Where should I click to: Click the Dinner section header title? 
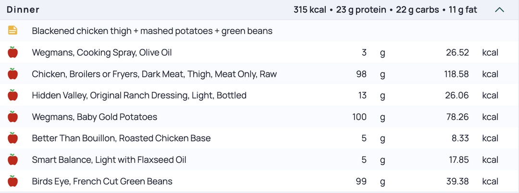tap(23, 10)
